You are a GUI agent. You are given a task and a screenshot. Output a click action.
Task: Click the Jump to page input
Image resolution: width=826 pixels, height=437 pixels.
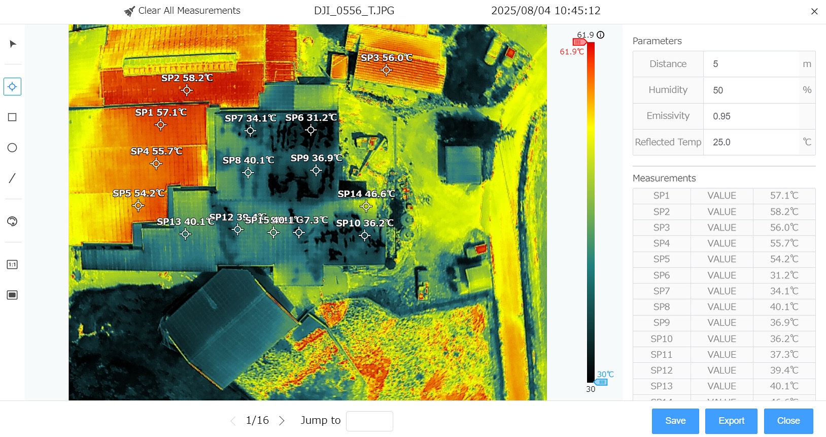pyautogui.click(x=369, y=421)
